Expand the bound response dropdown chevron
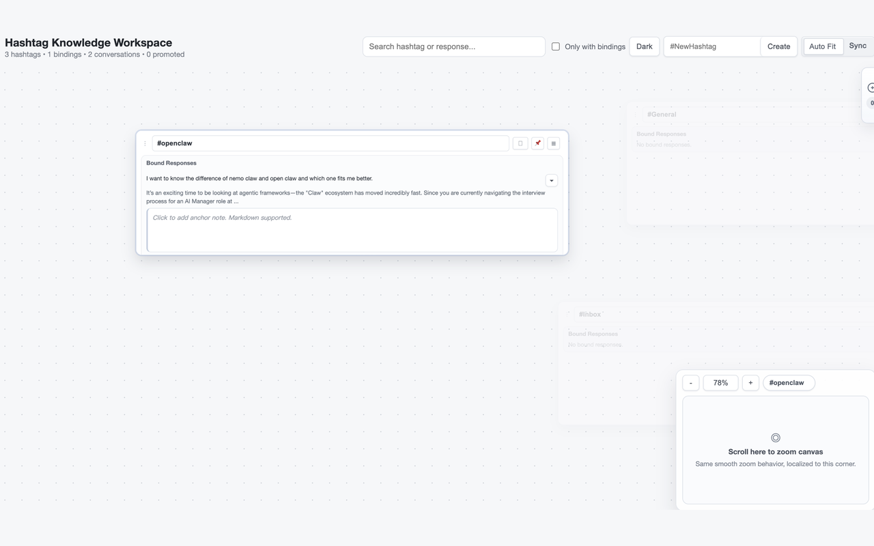Screen dimensions: 874x546 551,180
